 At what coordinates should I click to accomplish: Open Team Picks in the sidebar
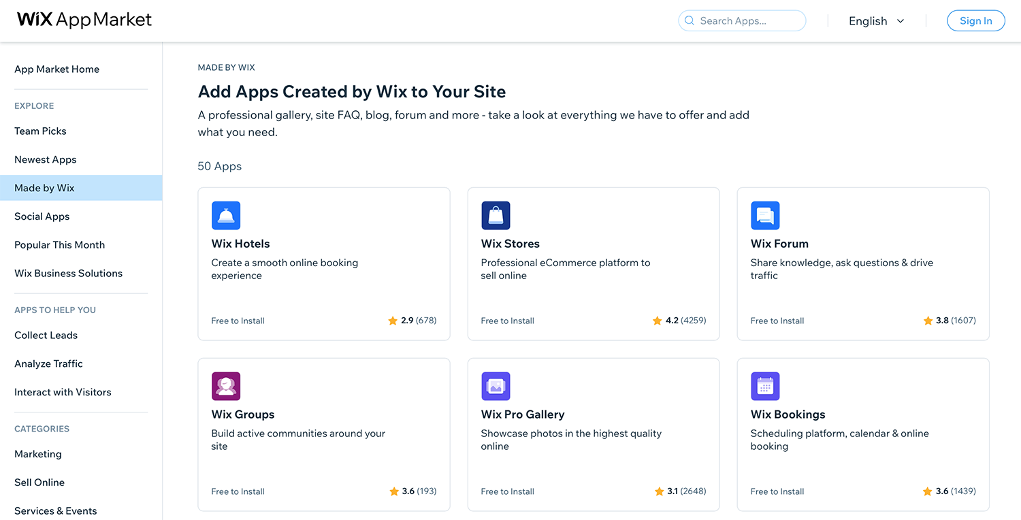pyautogui.click(x=41, y=131)
